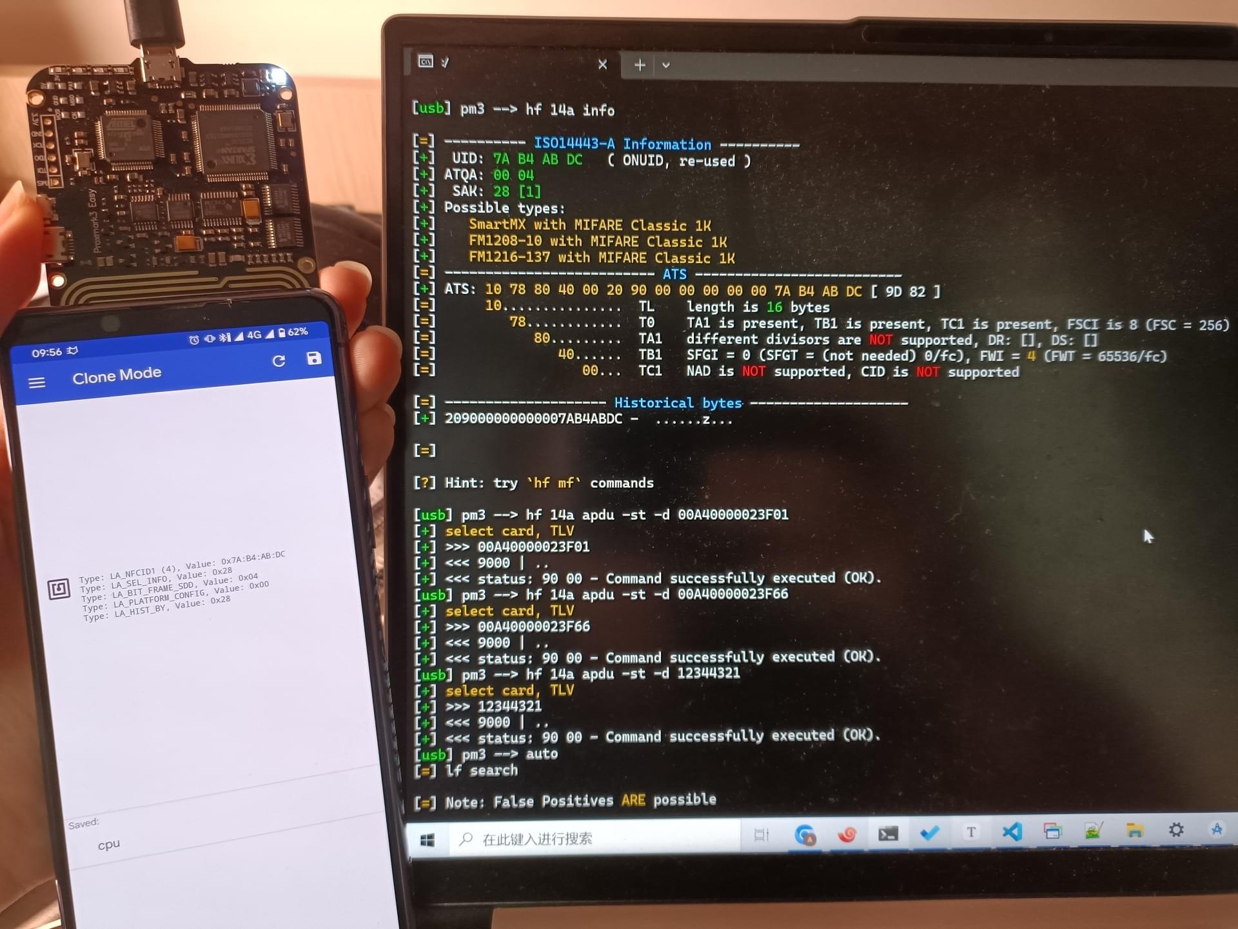Click the Windows Start button
The width and height of the screenshot is (1238, 929).
tap(426, 838)
